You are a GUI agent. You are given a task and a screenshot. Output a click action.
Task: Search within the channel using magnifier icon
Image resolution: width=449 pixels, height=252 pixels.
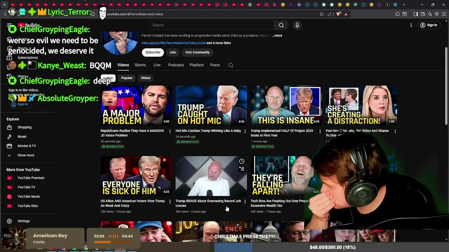click(231, 65)
